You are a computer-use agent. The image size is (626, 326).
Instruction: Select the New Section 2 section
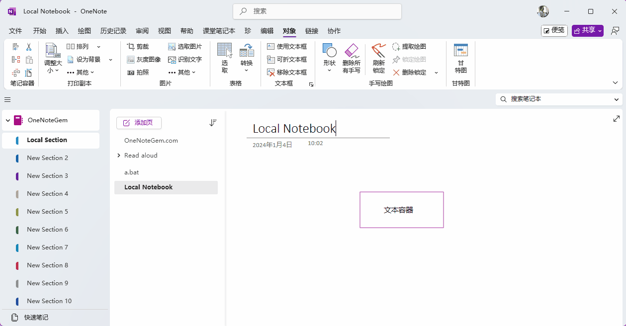(47, 158)
